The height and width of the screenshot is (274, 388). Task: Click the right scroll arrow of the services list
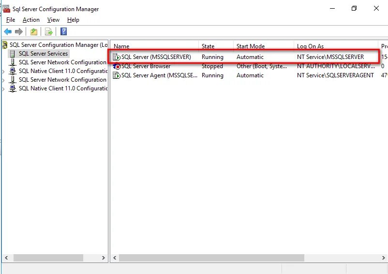383,258
